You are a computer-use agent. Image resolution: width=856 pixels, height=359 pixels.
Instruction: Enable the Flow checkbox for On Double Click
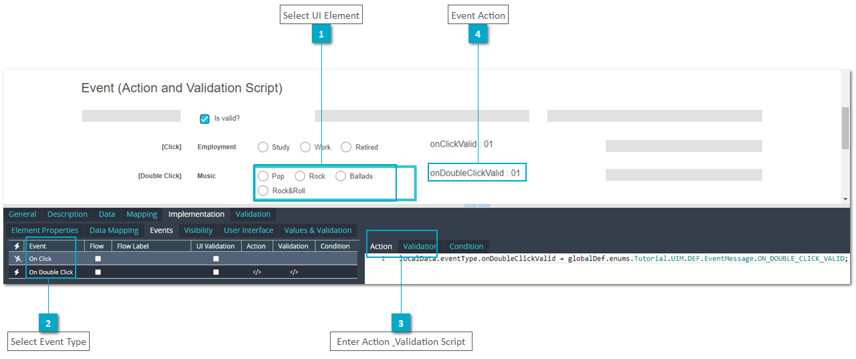tap(98, 272)
